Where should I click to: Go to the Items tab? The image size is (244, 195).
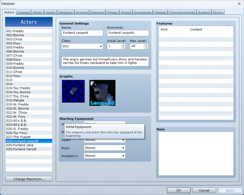(x=50, y=12)
